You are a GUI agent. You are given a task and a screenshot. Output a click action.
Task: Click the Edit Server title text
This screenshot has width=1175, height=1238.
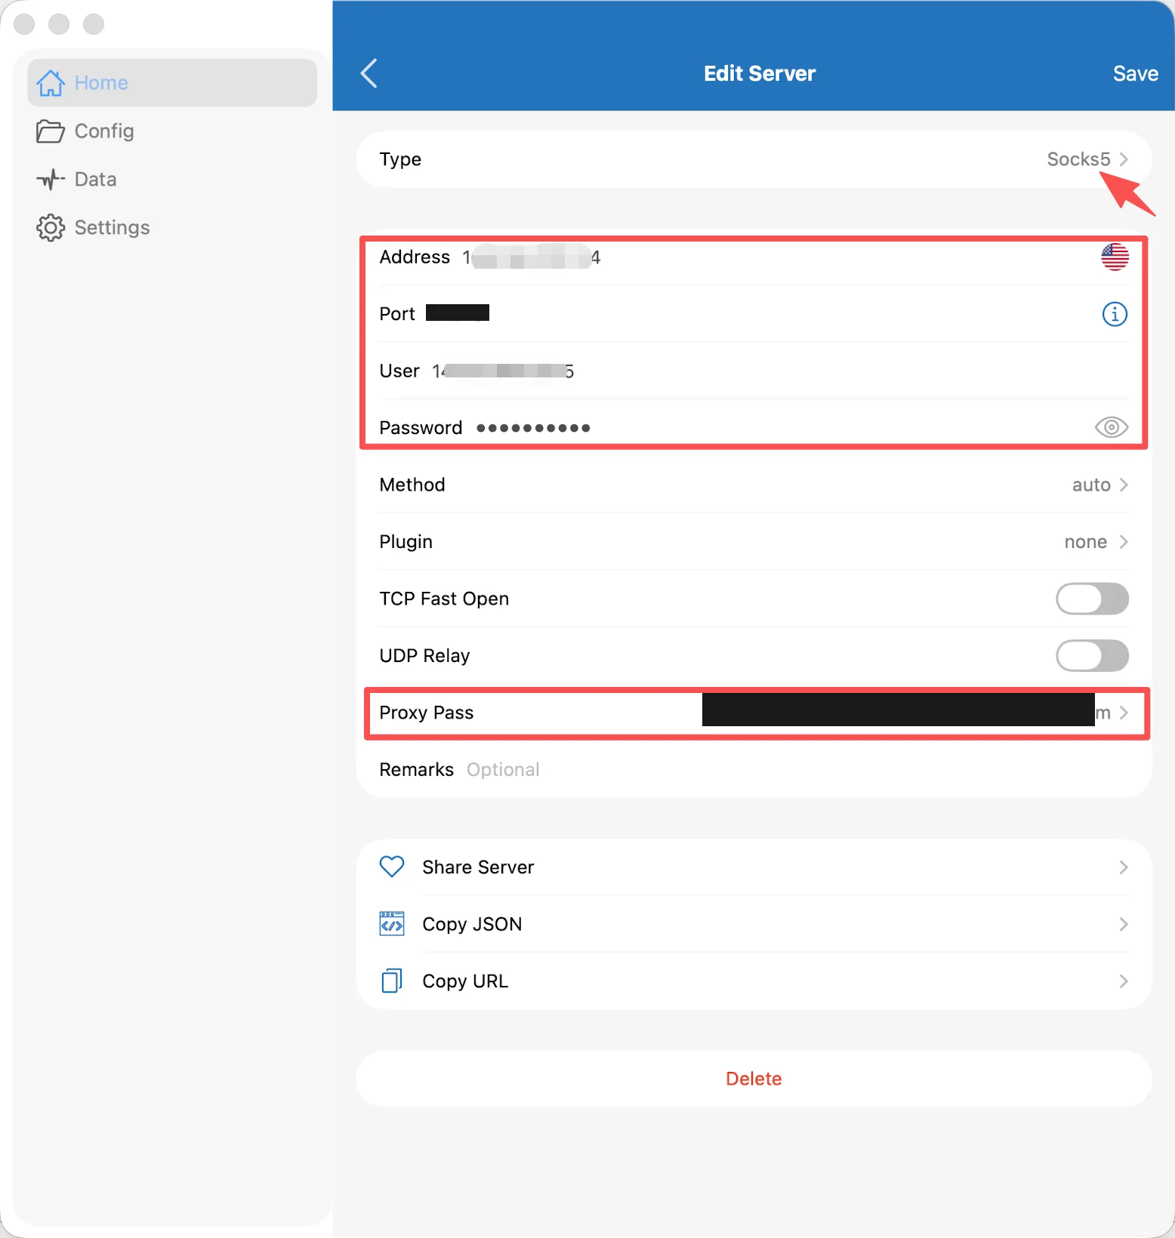760,73
